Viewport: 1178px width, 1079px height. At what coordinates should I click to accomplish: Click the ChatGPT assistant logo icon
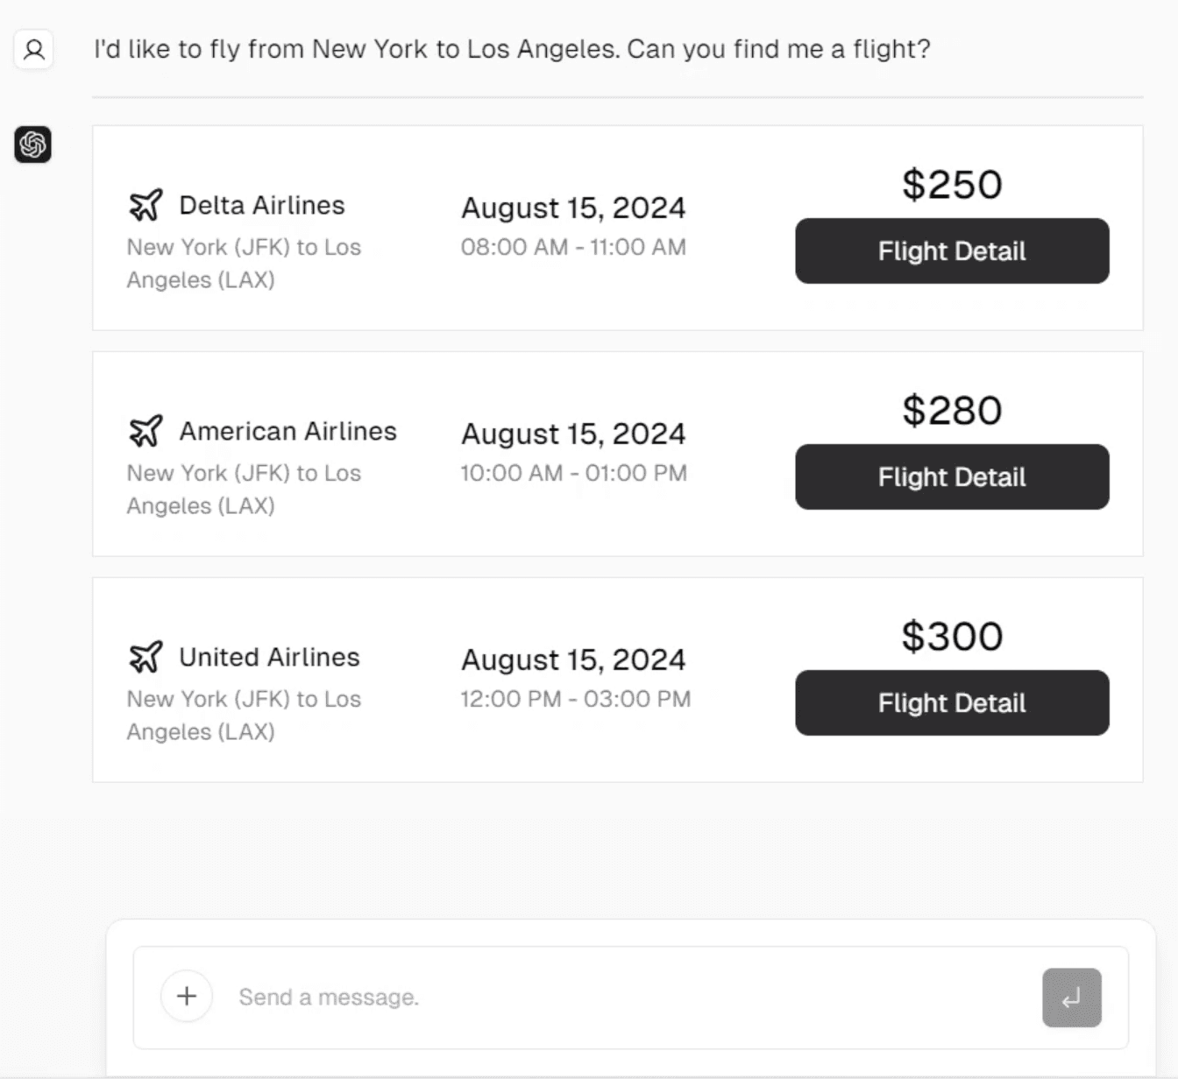point(32,145)
